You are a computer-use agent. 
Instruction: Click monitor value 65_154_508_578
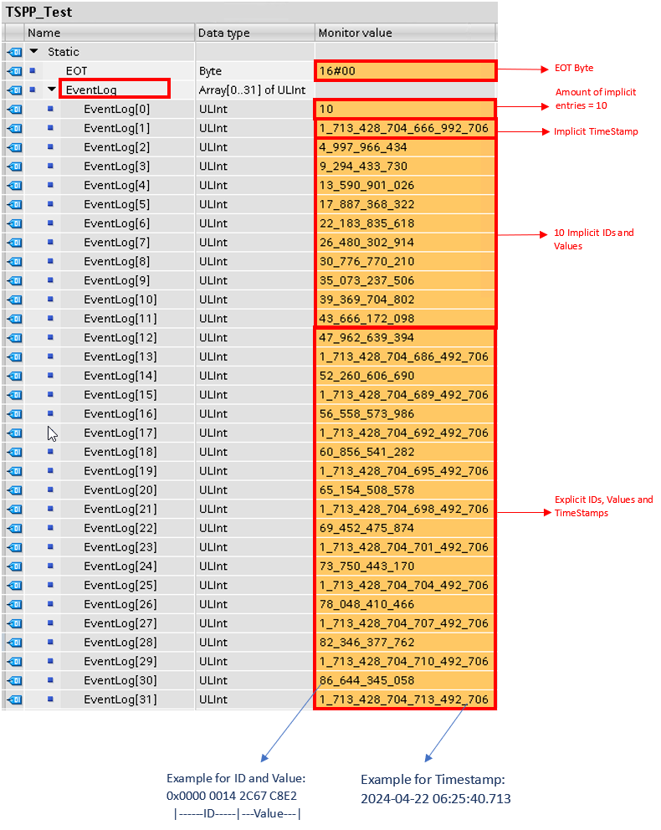tap(405, 490)
